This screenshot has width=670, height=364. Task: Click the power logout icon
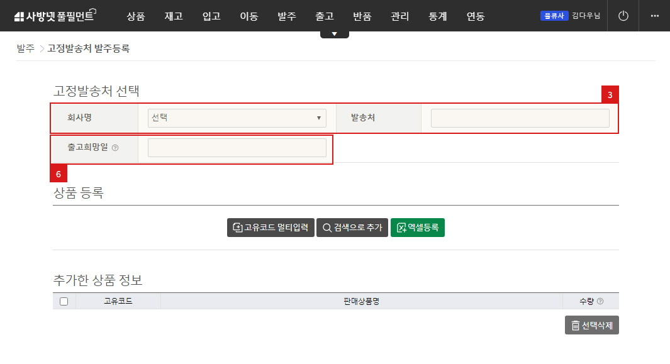623,16
